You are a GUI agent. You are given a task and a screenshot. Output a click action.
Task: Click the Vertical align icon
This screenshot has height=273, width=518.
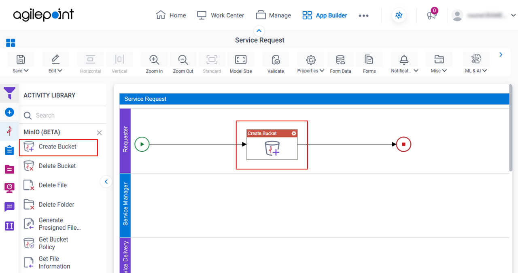click(119, 59)
